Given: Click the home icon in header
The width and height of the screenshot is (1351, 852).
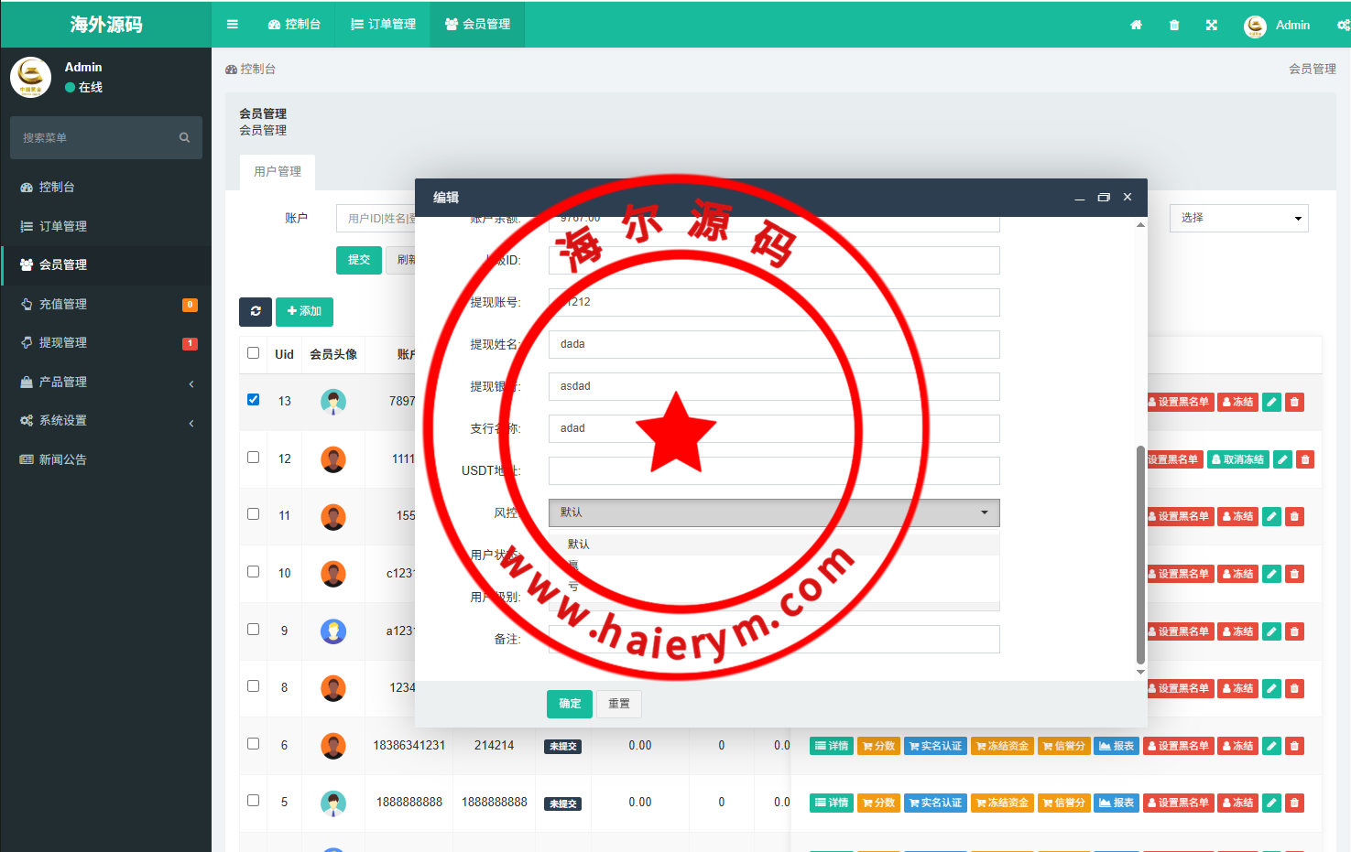Looking at the screenshot, I should (x=1136, y=26).
